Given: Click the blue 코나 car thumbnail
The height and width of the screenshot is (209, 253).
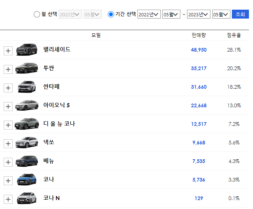Looking at the screenshot, I should pos(27,179).
